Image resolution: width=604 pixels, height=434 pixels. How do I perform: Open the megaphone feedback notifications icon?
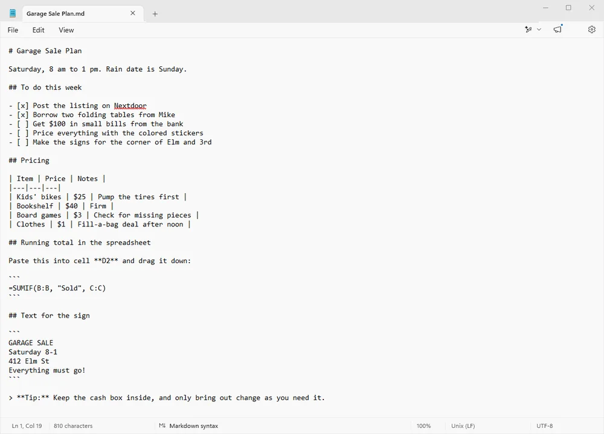557,29
